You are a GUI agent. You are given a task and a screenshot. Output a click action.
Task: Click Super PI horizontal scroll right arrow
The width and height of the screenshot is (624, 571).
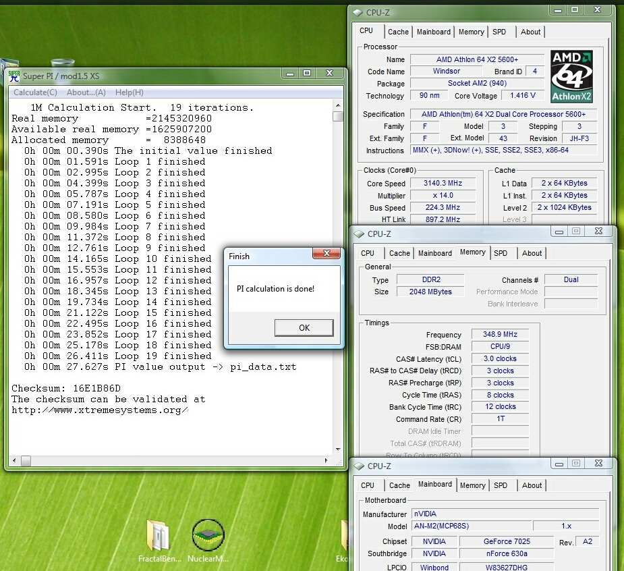click(x=326, y=461)
